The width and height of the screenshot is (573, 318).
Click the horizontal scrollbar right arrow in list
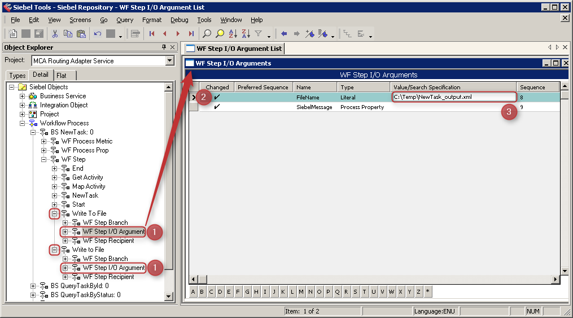click(x=555, y=279)
